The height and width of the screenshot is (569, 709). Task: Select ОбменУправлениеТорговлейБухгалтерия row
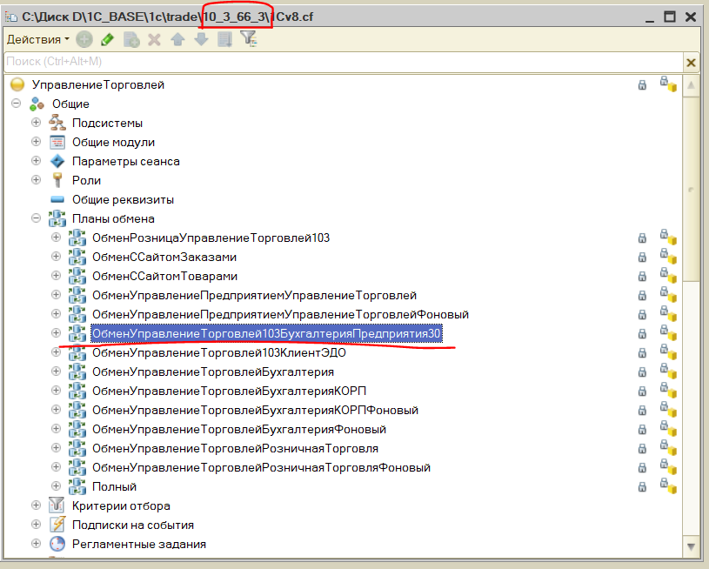[x=213, y=372]
